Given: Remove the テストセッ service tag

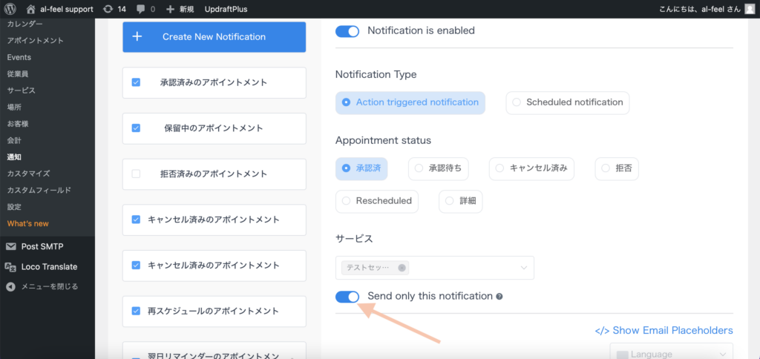Looking at the screenshot, I should (x=402, y=268).
